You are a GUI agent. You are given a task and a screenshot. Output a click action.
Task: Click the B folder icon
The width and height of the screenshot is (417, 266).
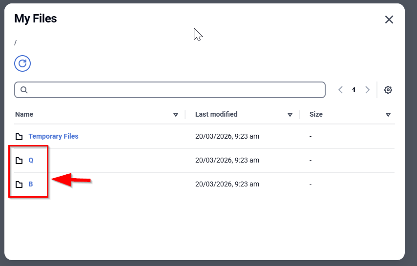point(19,184)
